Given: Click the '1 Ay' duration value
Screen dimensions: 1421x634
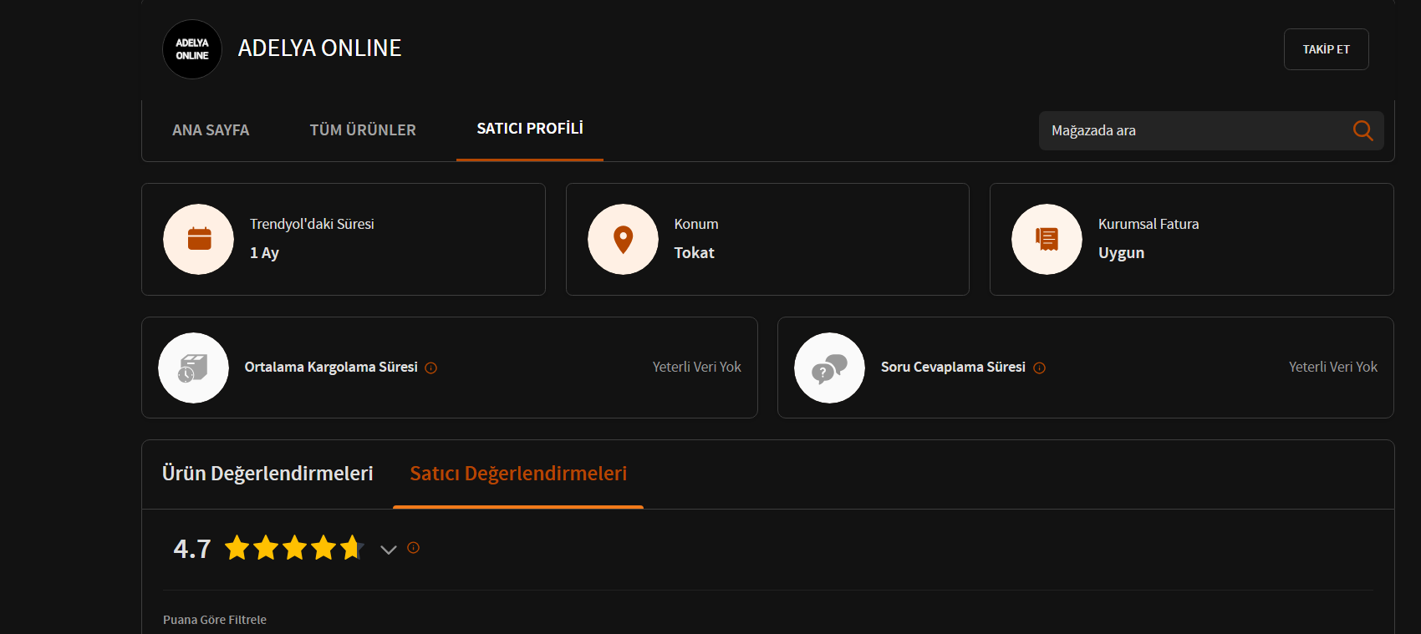Looking at the screenshot, I should pyautogui.click(x=264, y=253).
